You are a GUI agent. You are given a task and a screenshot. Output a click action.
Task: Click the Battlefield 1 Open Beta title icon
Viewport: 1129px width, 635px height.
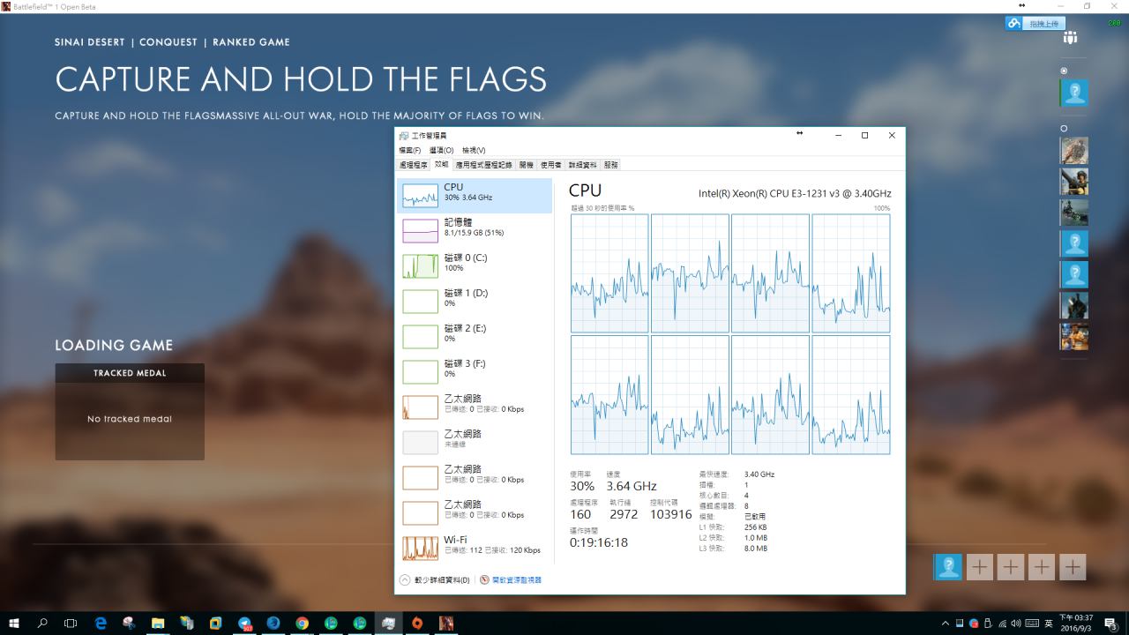tap(6, 6)
